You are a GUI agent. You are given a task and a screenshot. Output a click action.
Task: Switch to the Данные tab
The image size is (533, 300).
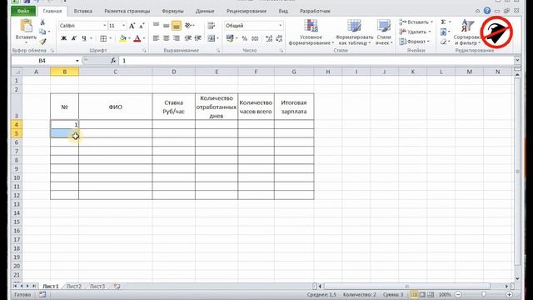click(205, 11)
